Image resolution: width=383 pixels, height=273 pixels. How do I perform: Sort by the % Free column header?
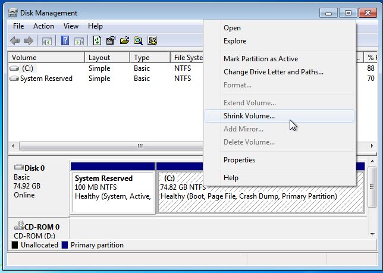click(371, 58)
